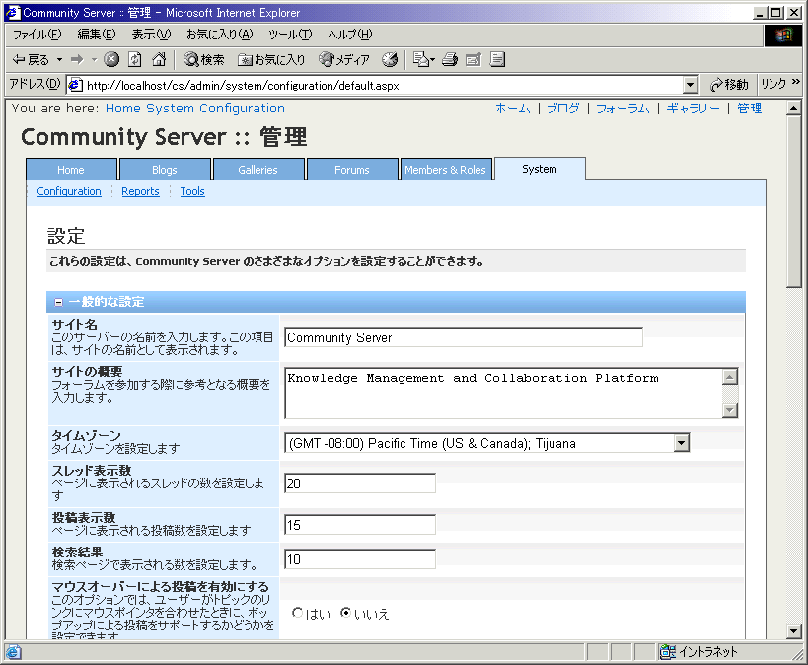
Task: Click the History toolbar icon
Action: (390, 60)
